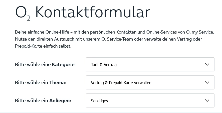The height and width of the screenshot is (113, 222).
Task: Click the 'Vertrag & Prepaid-Karte verwalten' selected value
Action: tap(121, 83)
